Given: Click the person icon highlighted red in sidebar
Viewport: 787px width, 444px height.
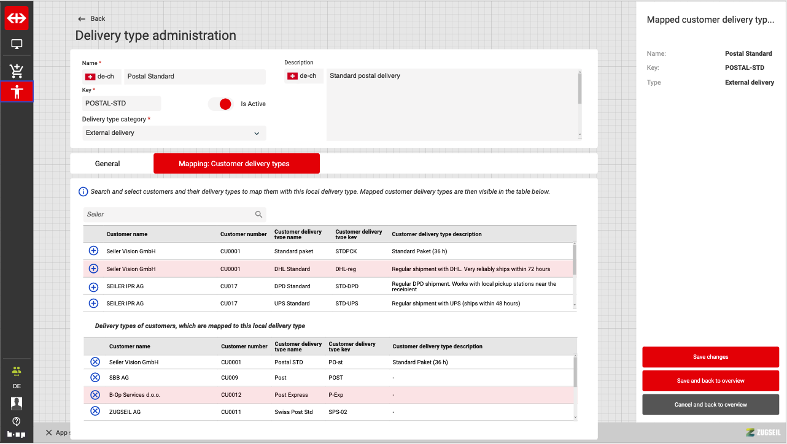Looking at the screenshot, I should click(x=17, y=92).
